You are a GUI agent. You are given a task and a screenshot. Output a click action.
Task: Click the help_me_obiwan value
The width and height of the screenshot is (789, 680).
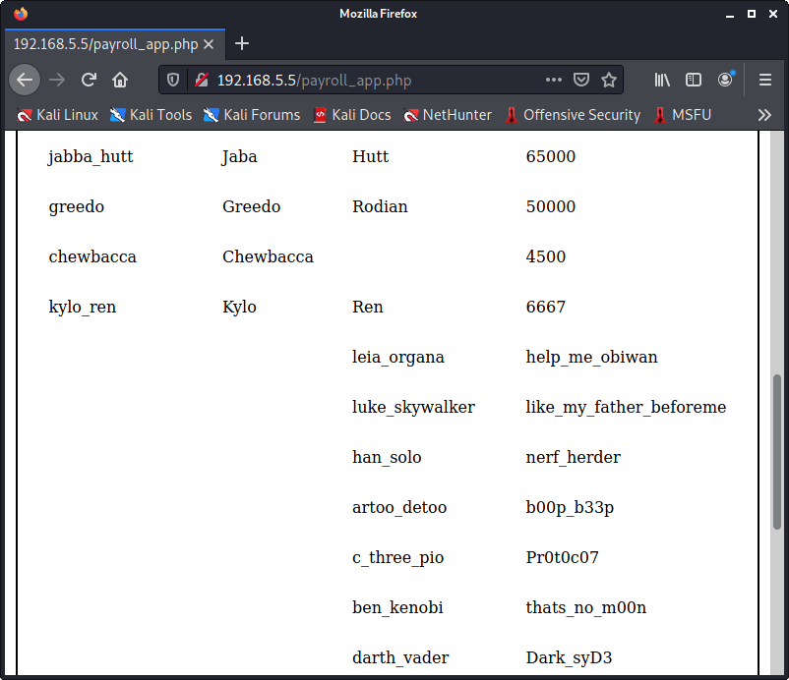[592, 358]
